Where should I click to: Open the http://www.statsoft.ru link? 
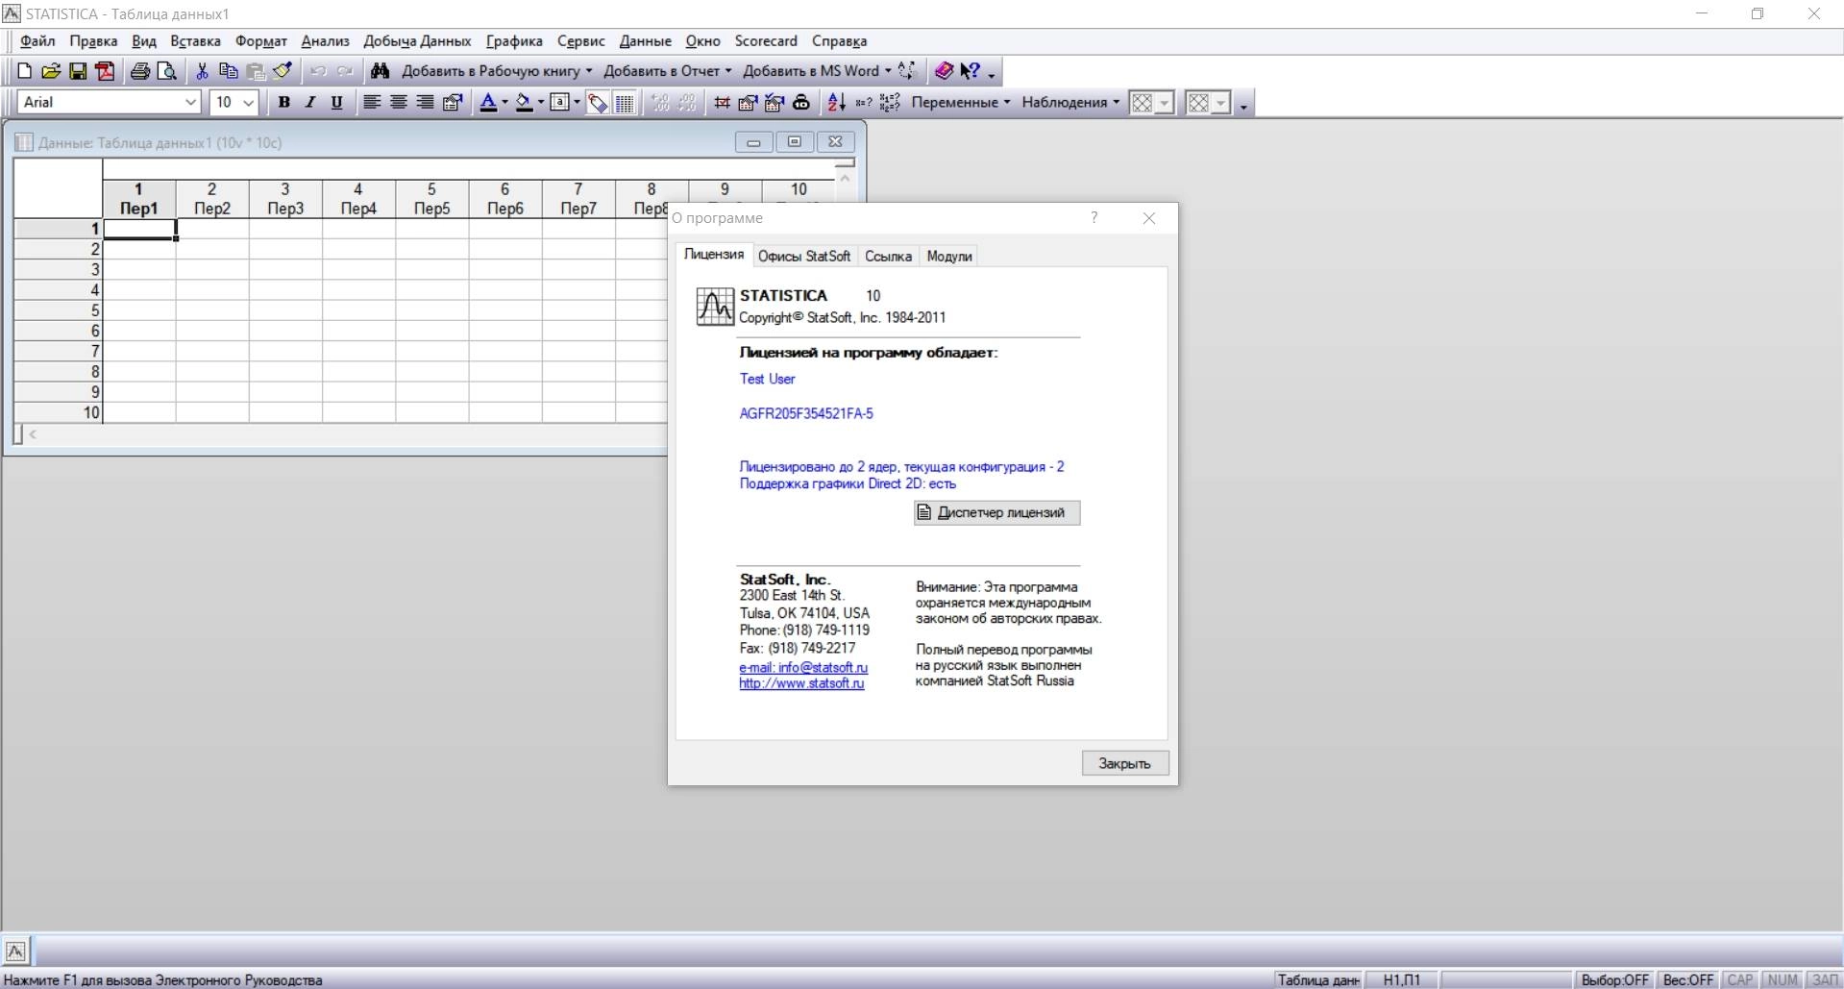click(x=801, y=683)
